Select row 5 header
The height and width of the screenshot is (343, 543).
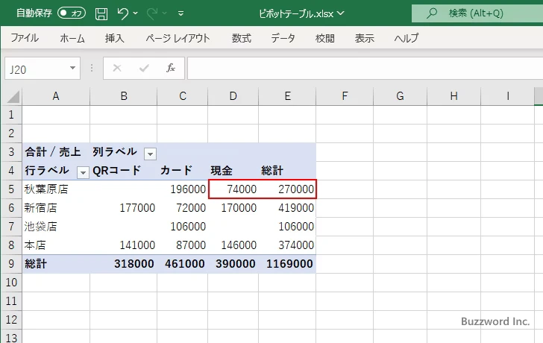click(x=11, y=189)
